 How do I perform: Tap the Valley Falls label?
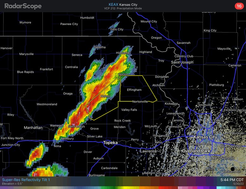[129, 110]
